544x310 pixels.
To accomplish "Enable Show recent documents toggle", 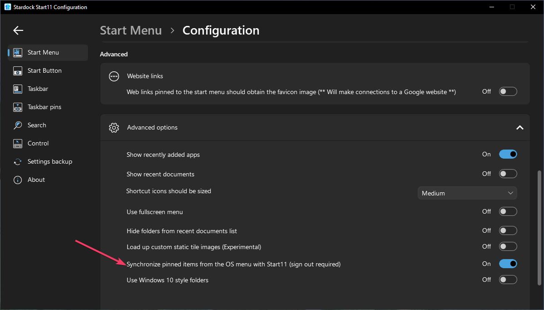I will pyautogui.click(x=508, y=174).
